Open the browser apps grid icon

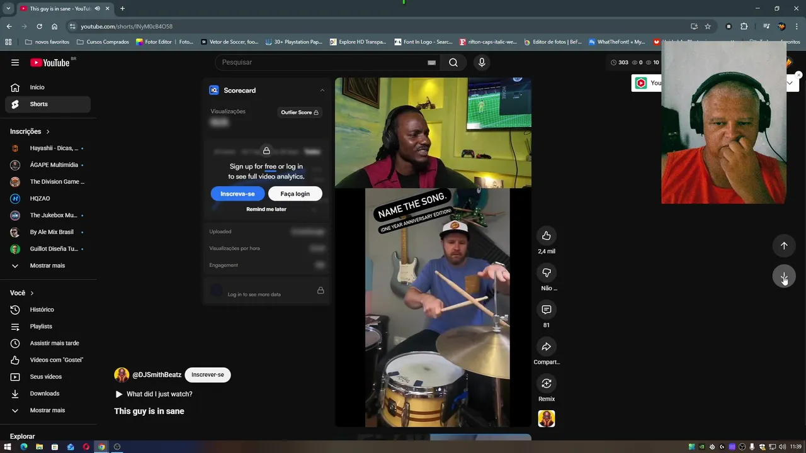(8, 42)
